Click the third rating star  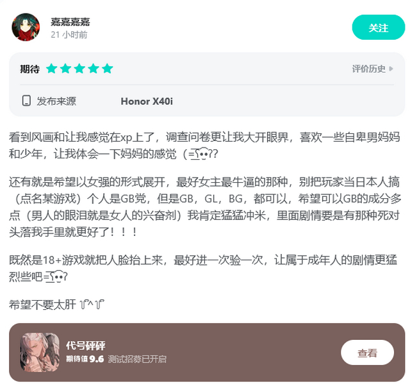pyautogui.click(x=79, y=69)
